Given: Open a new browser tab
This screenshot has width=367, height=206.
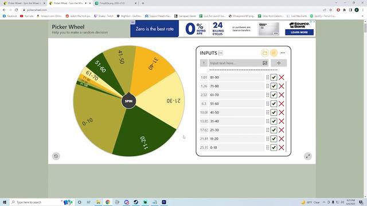Looking at the screenshot, I should click(143, 3).
